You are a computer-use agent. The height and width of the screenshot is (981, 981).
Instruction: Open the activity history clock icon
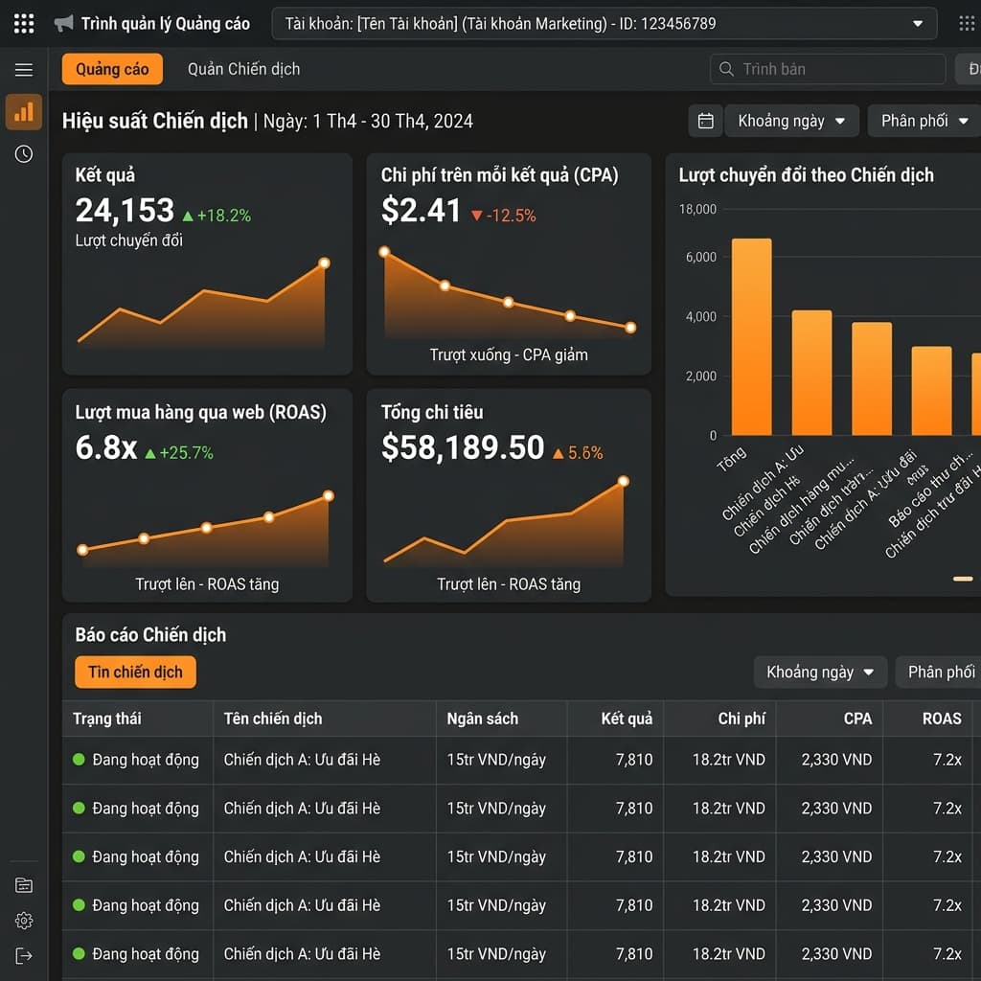(x=23, y=153)
